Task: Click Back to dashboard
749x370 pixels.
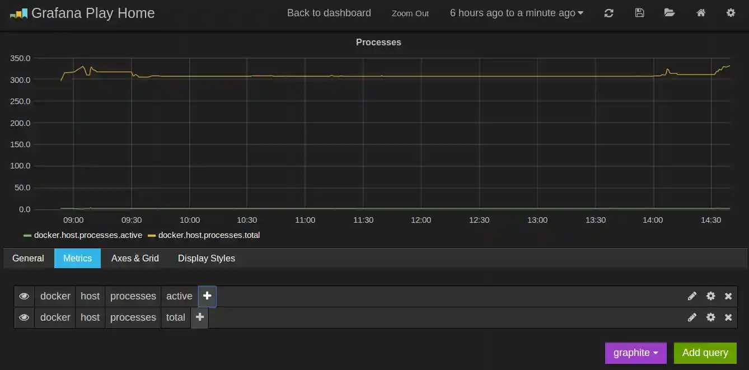Action: [x=329, y=13]
